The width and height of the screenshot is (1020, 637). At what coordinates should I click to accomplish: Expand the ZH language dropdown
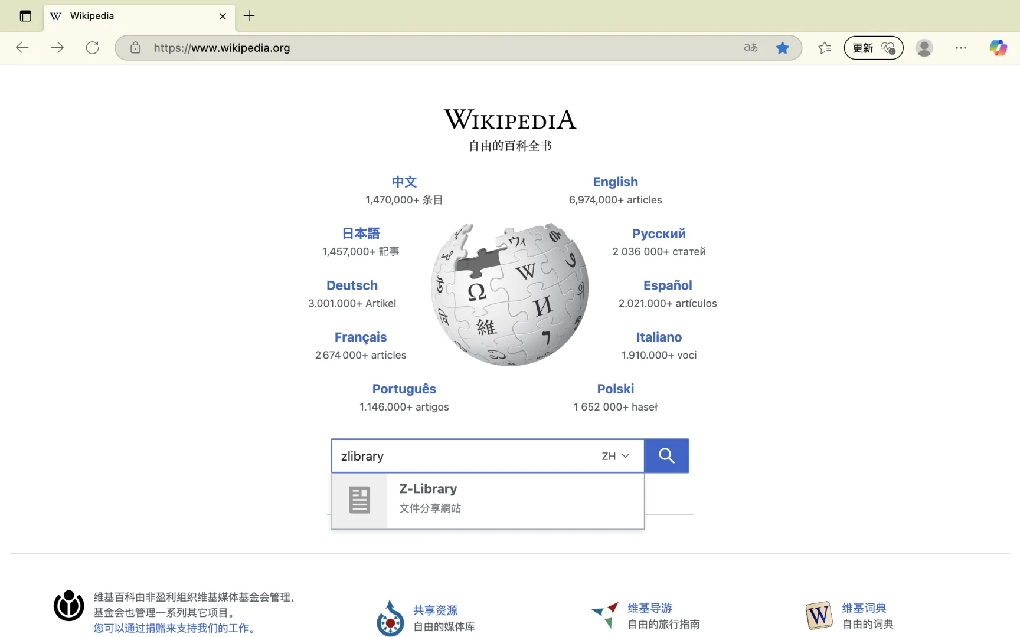click(x=616, y=456)
